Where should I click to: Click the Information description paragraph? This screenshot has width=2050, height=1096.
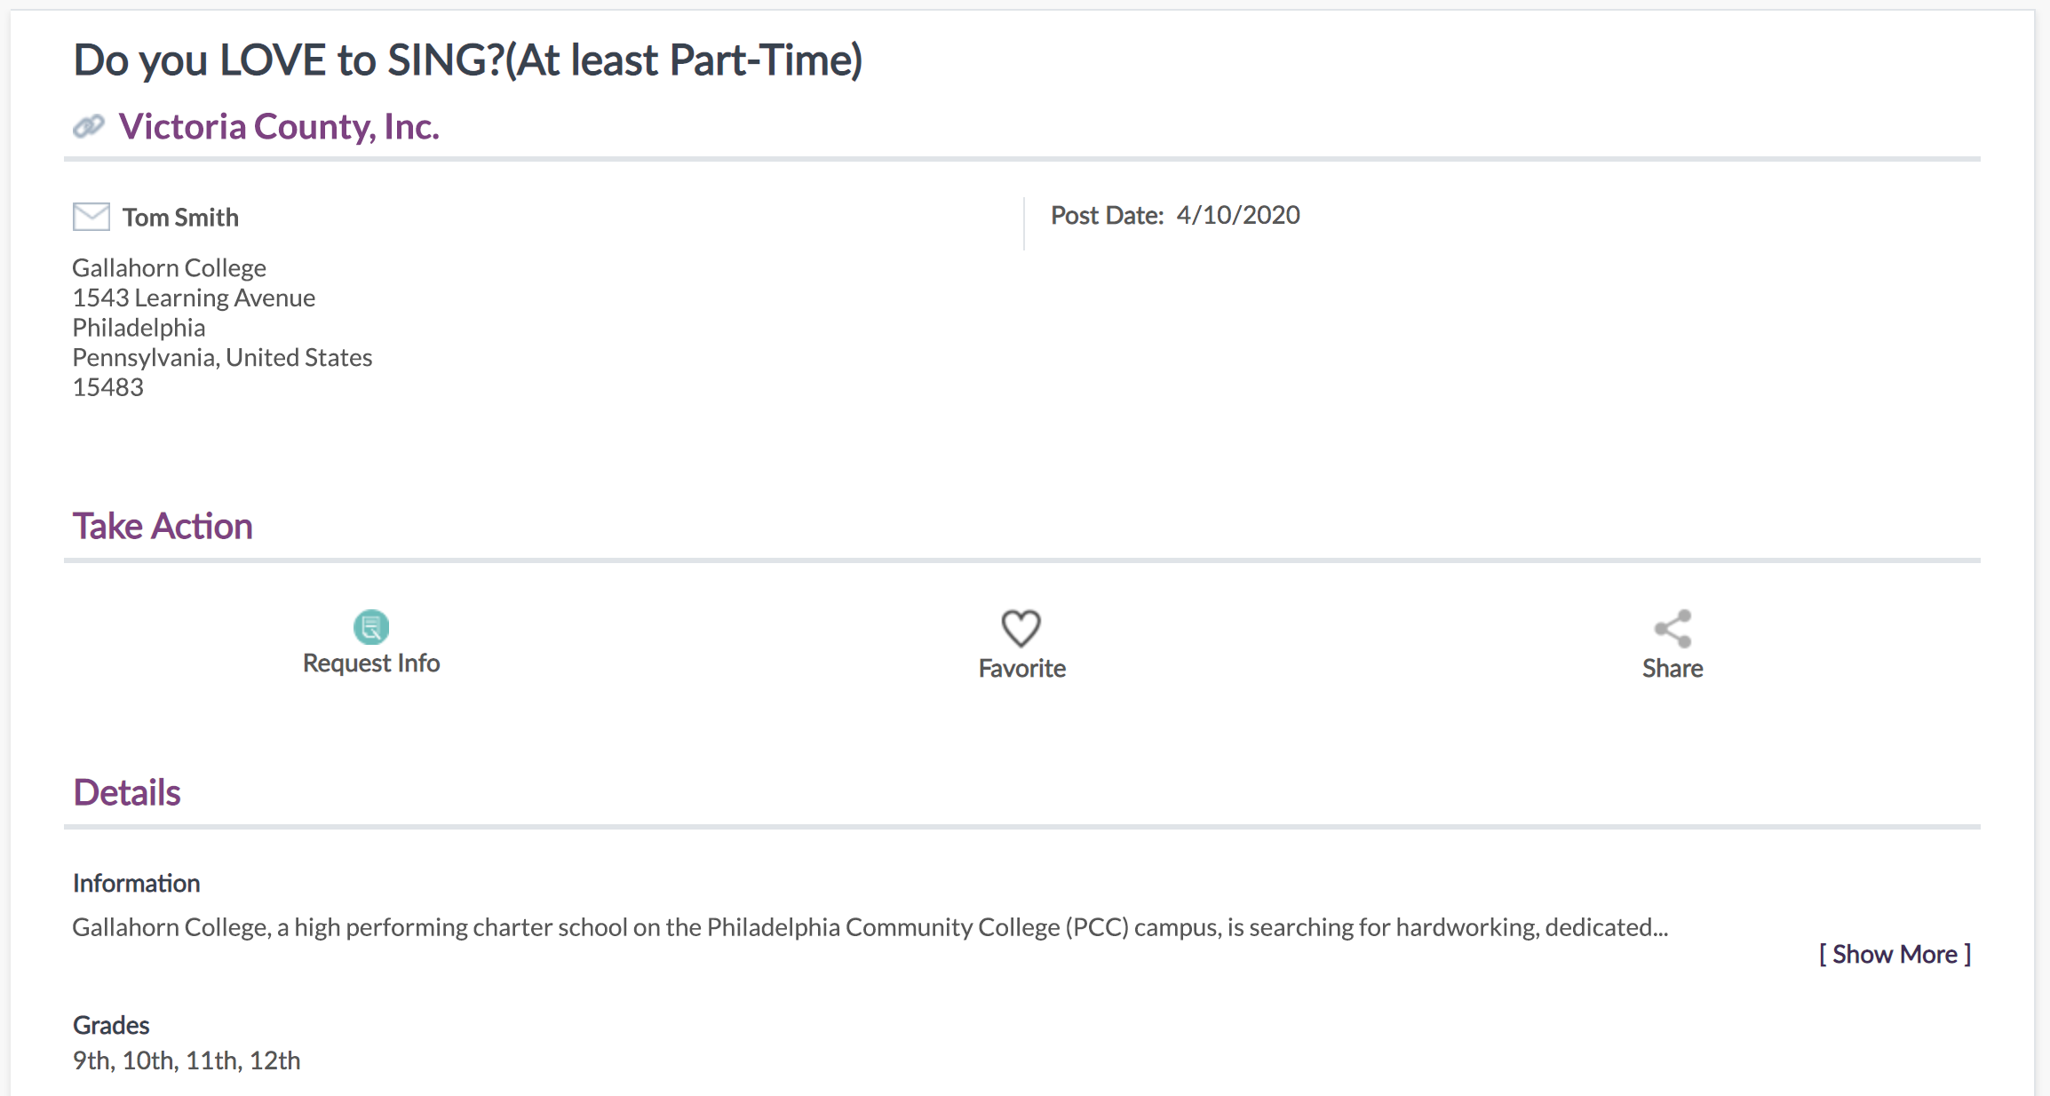tap(870, 927)
